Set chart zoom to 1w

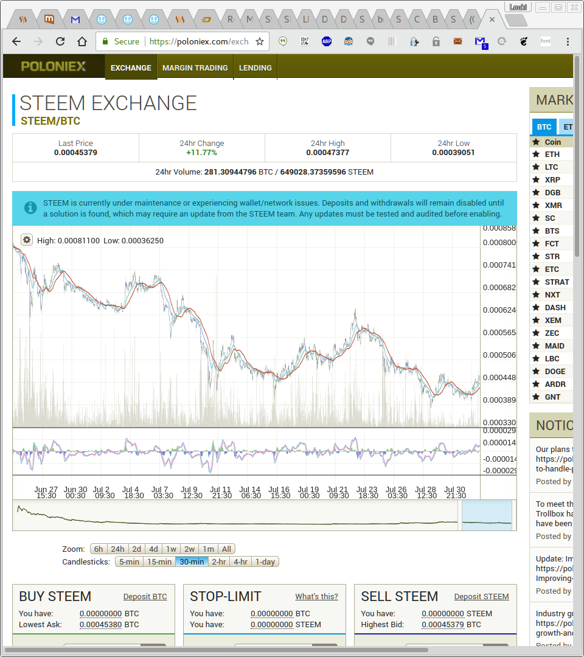pos(171,549)
